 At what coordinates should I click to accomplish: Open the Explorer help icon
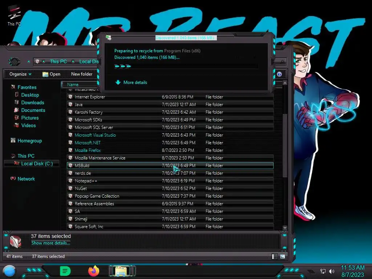coord(279,74)
